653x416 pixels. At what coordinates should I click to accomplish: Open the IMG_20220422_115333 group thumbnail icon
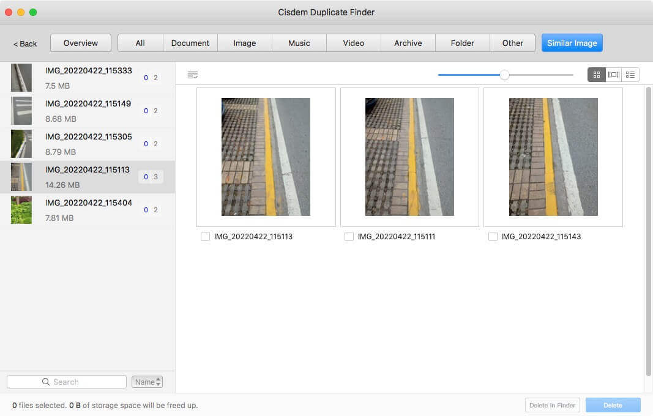[21, 78]
